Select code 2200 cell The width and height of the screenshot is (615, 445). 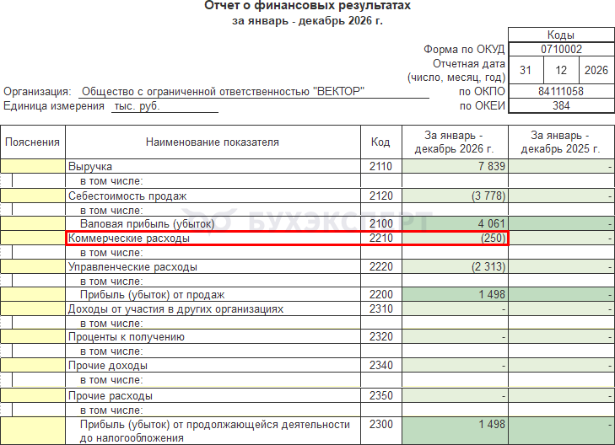[x=381, y=294]
